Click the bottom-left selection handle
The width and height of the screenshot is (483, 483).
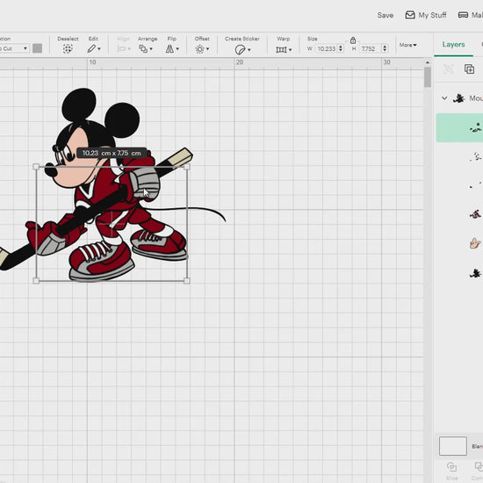(x=36, y=281)
